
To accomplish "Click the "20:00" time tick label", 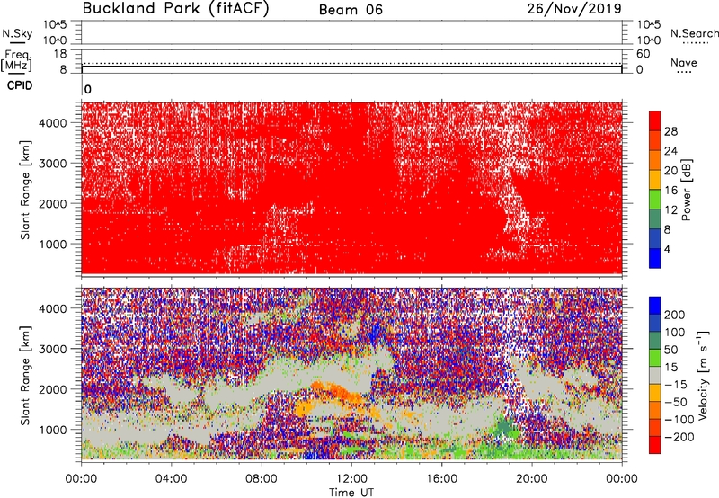I will 531,479.
